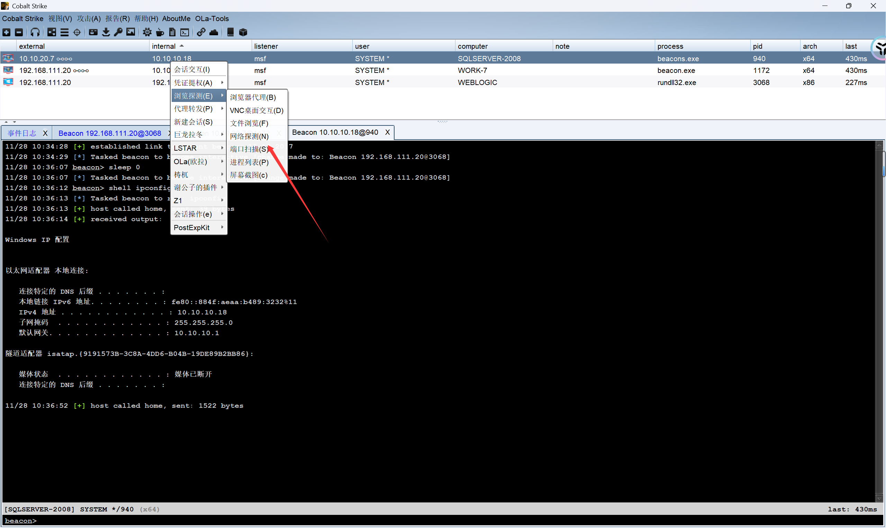Open the pivot graph view icon
Image resolution: width=886 pixels, height=528 pixels.
52,32
